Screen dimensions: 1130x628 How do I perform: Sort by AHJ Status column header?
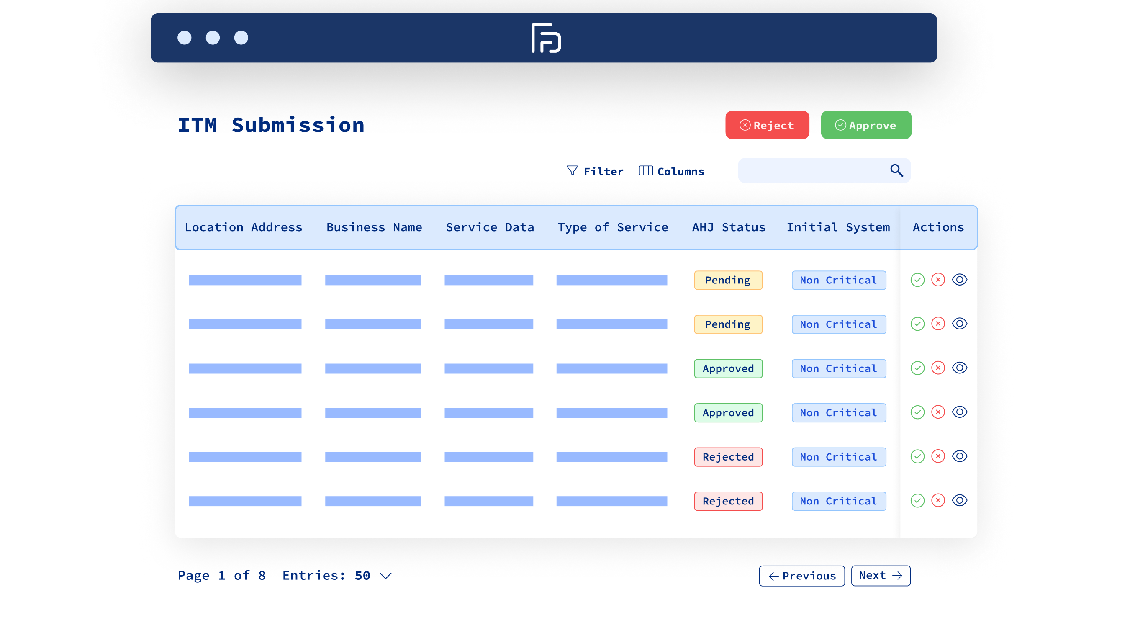coord(728,227)
